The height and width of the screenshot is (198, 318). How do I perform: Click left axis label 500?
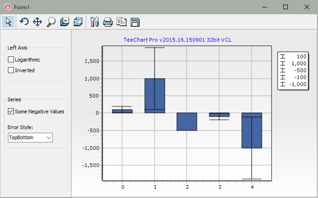94,96
